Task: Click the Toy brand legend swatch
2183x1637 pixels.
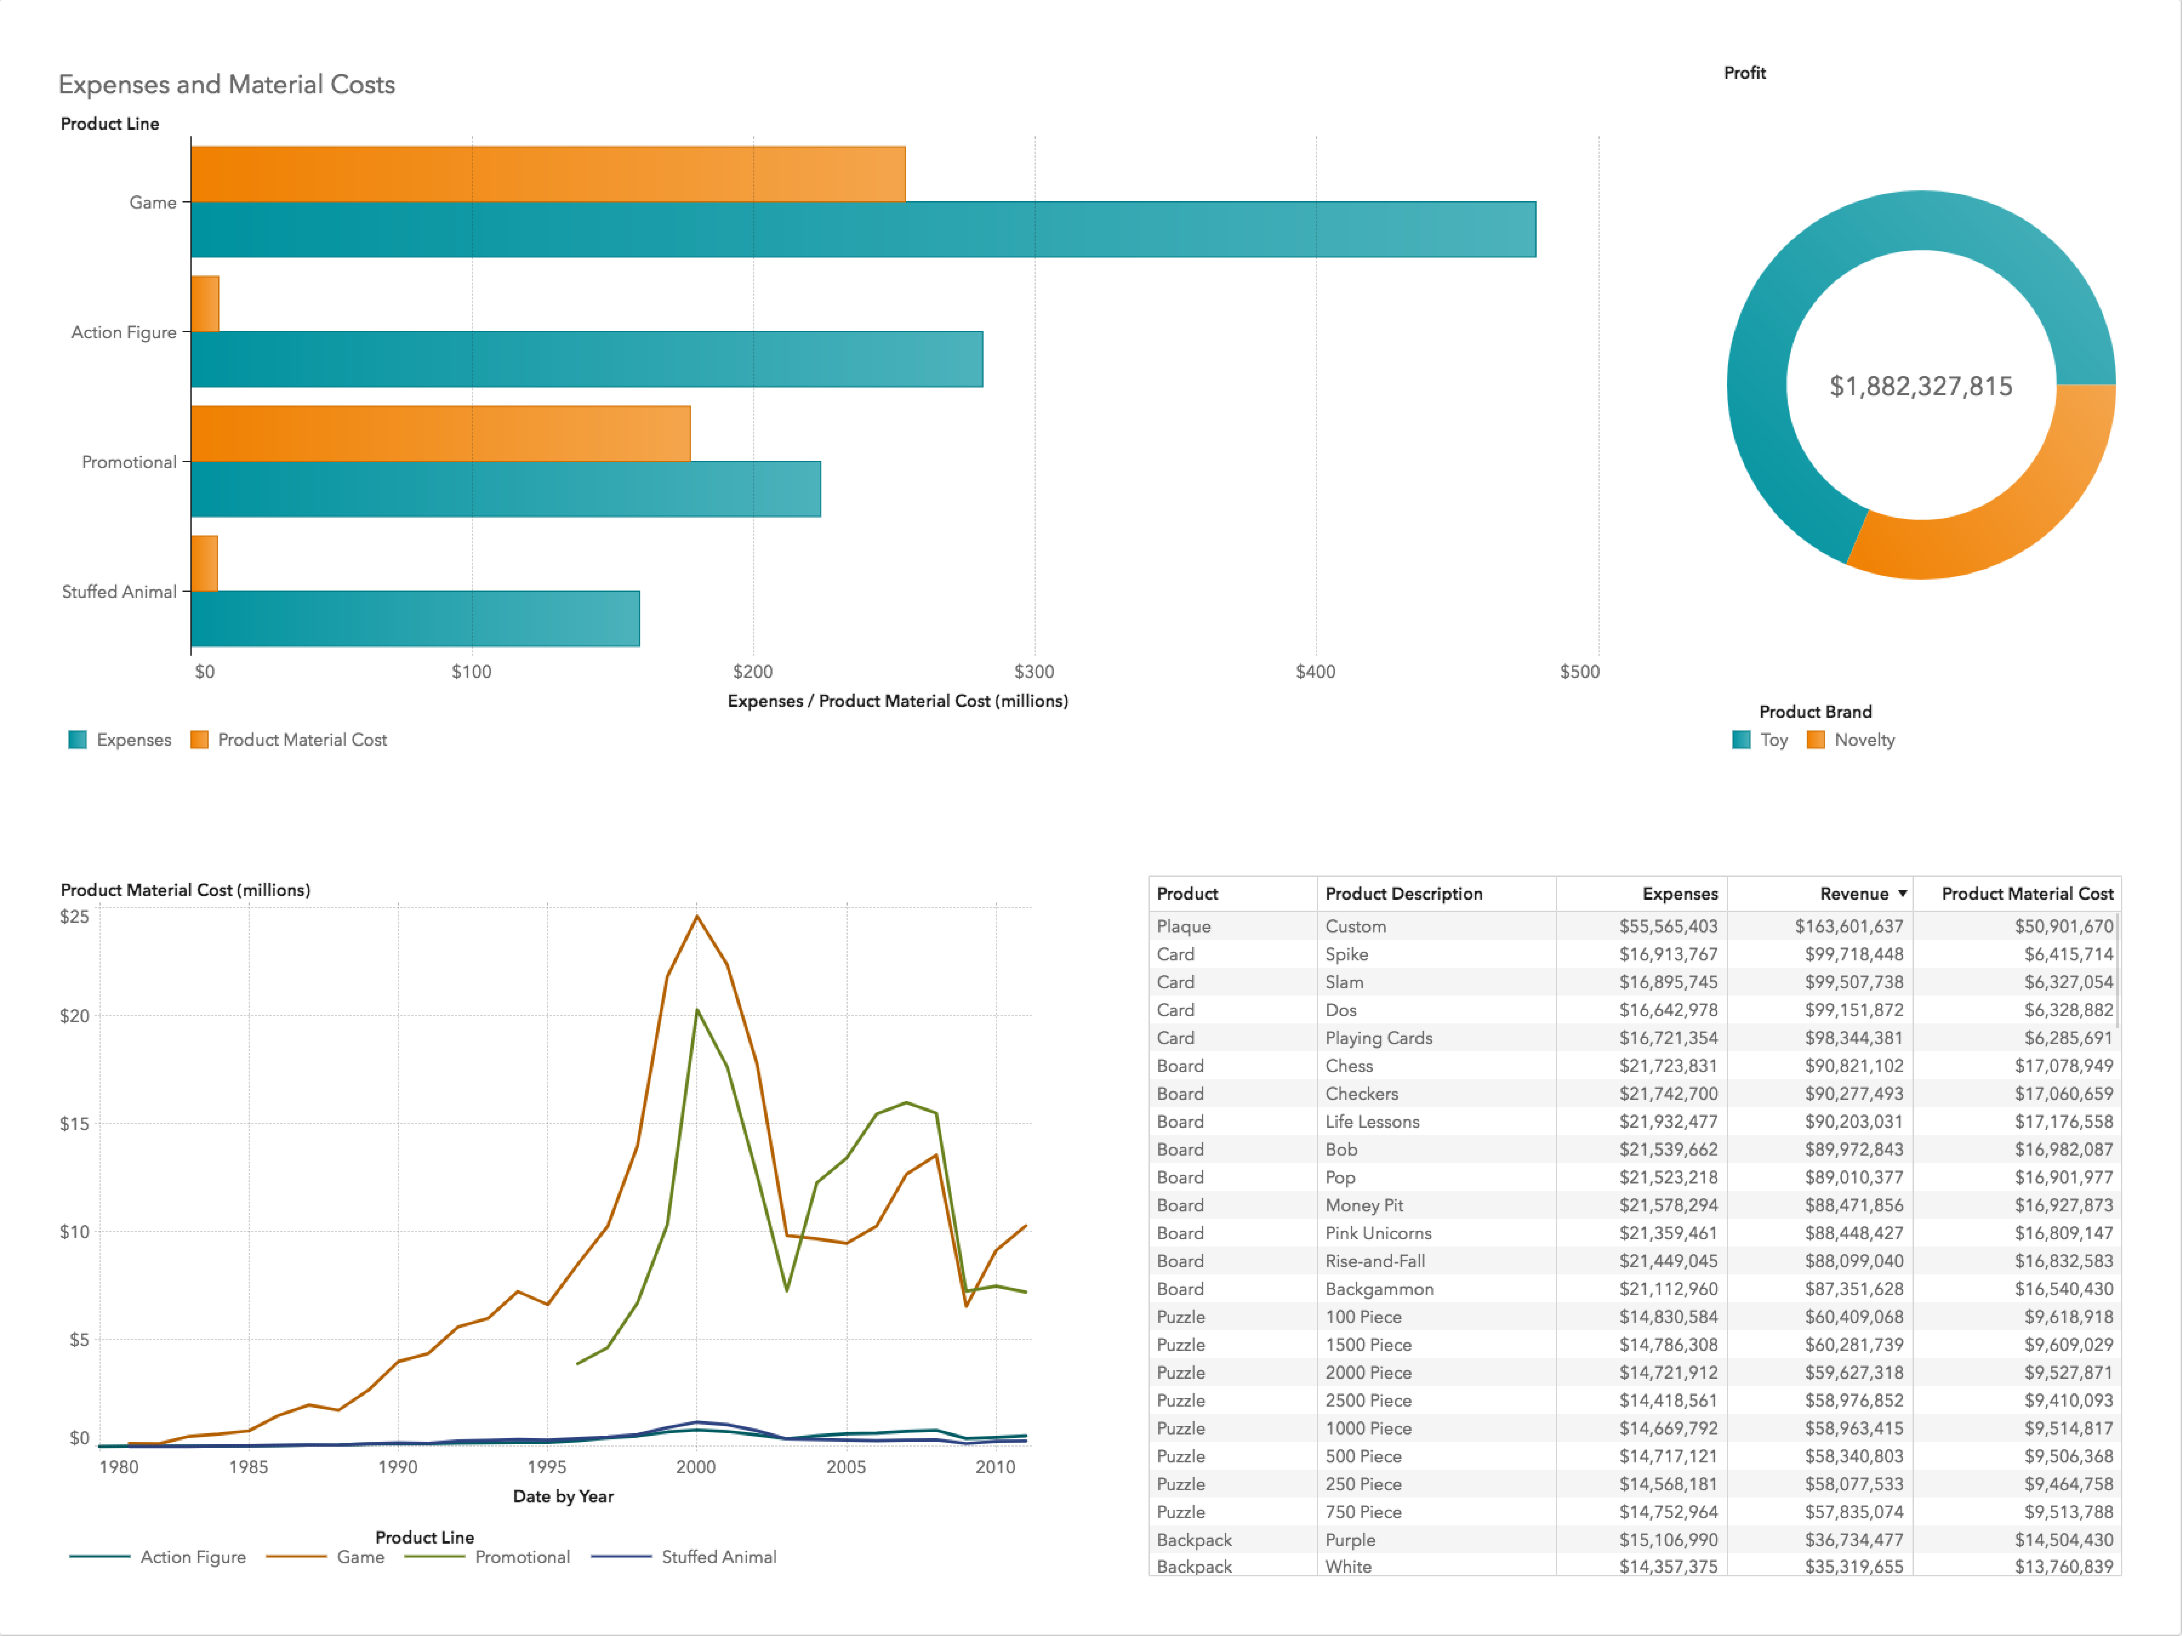Action: (x=1742, y=740)
